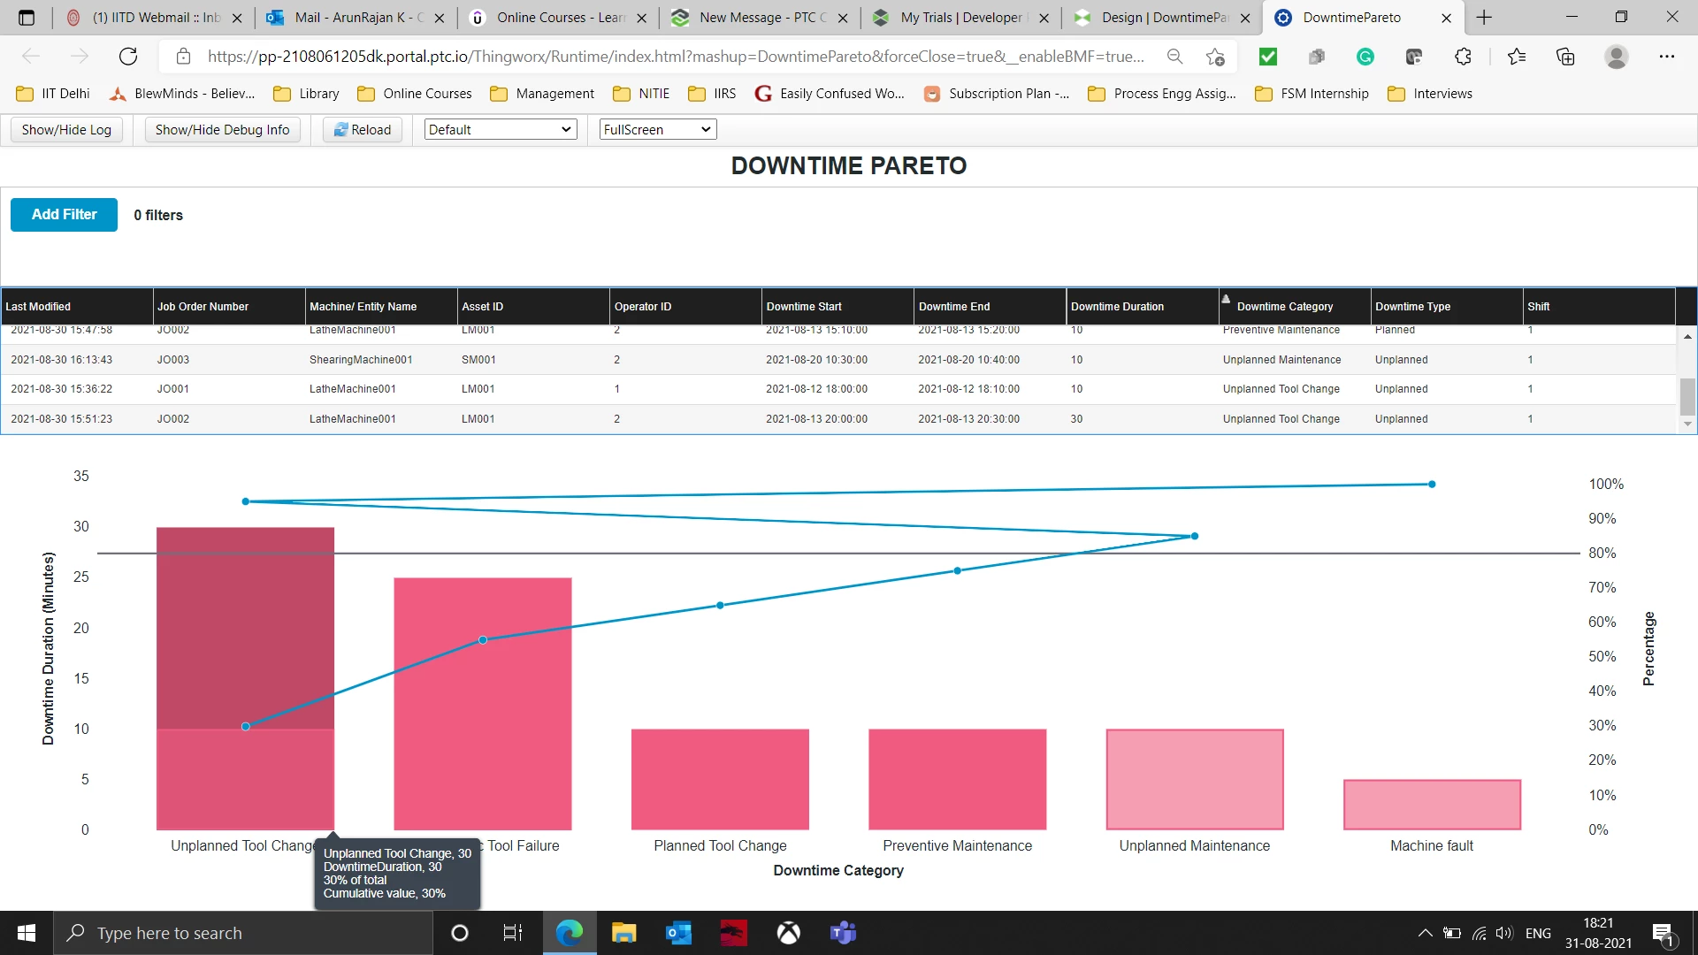The width and height of the screenshot is (1698, 955).
Task: Toggle sort on the Downtime Category column header
Action: point(1284,307)
